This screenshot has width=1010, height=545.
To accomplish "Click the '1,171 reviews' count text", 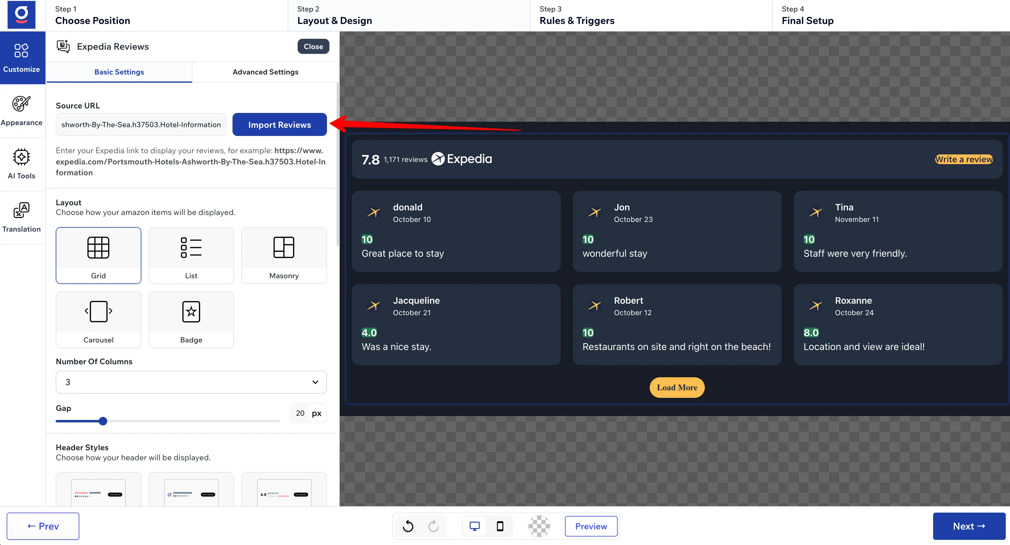I will [x=405, y=160].
